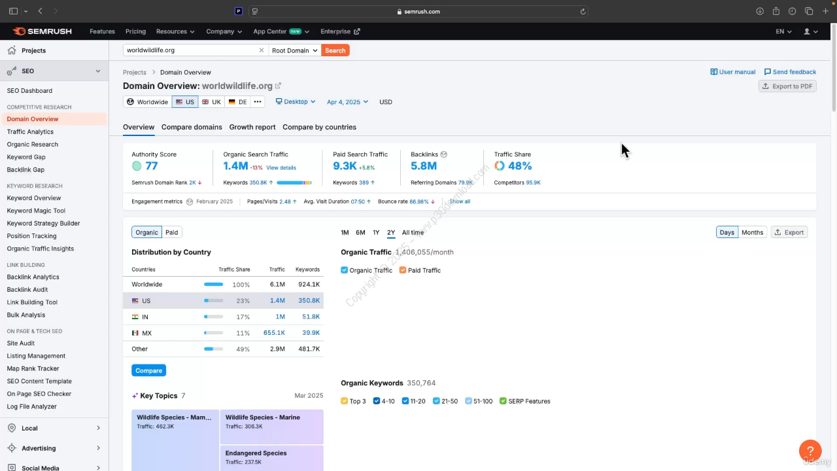837x471 pixels.
Task: Click the blue Compare button
Action: point(149,370)
